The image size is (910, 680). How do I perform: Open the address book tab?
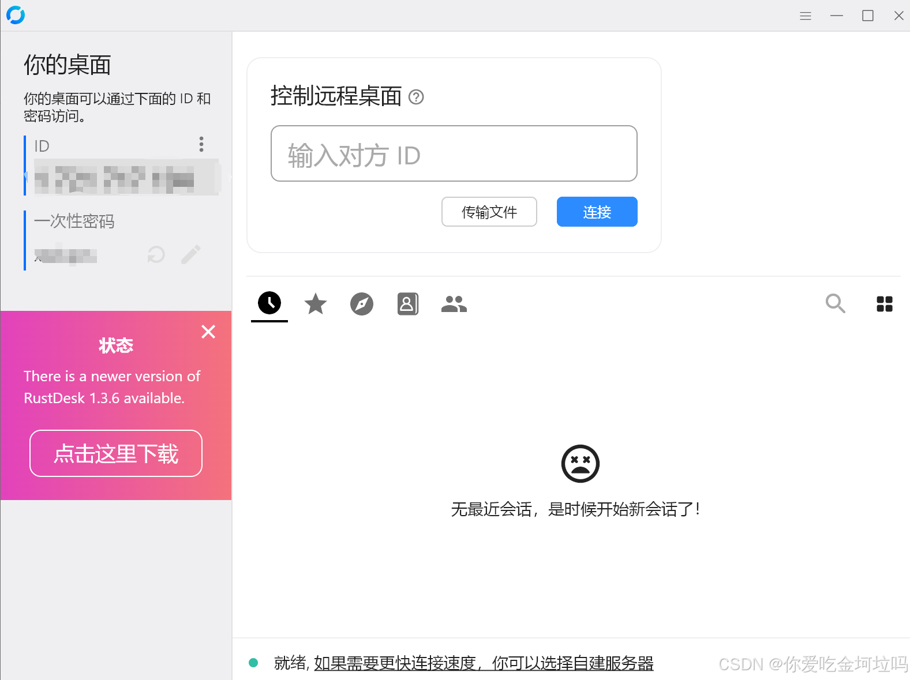408,304
